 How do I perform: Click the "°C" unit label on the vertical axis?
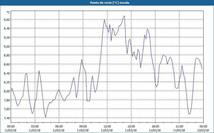pos(8,12)
